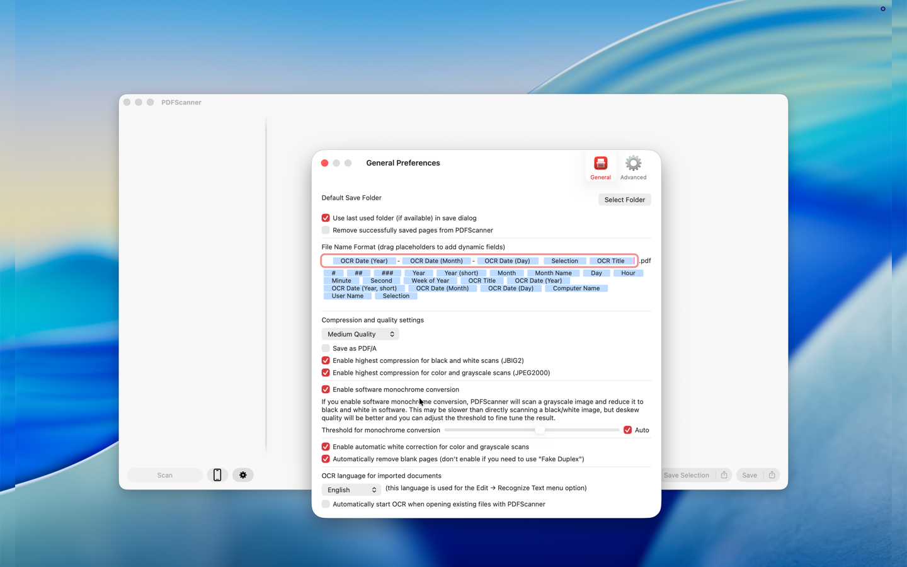907x567 pixels.
Task: Click the single # placeholder token
Action: (334, 273)
